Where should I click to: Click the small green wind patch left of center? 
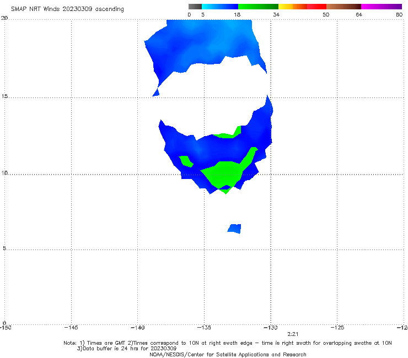186,161
